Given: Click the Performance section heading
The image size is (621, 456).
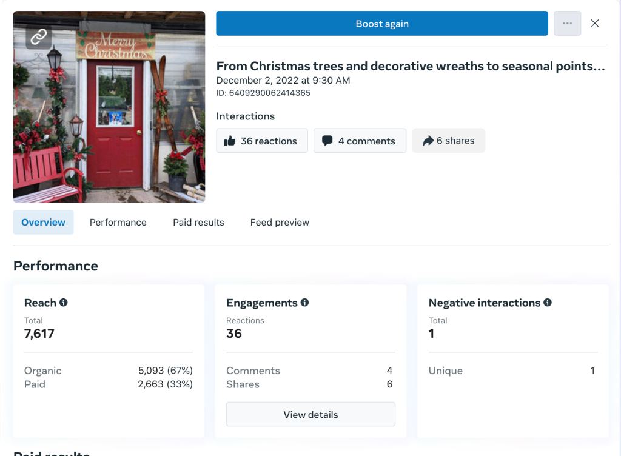Looking at the screenshot, I should [x=56, y=266].
